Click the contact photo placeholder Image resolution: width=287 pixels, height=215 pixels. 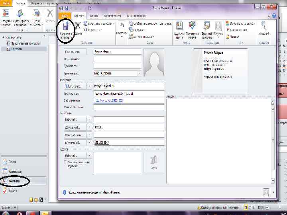[154, 63]
